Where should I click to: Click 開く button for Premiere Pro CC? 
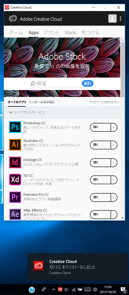click(101, 197)
